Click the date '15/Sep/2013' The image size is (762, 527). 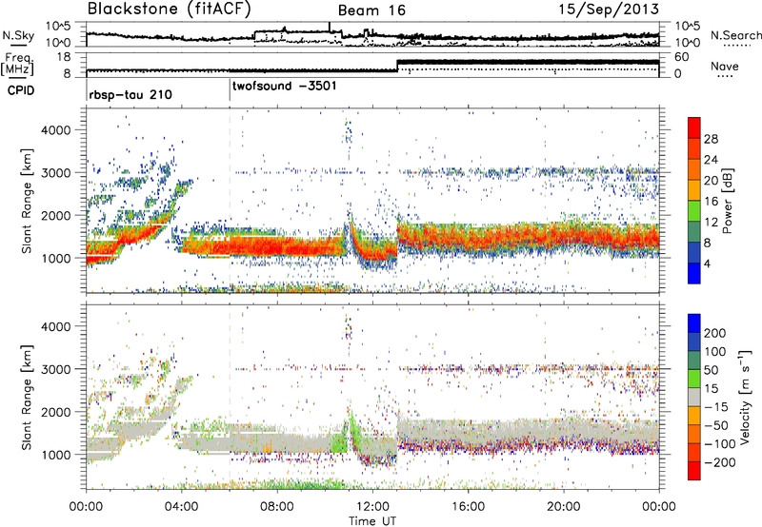(609, 9)
